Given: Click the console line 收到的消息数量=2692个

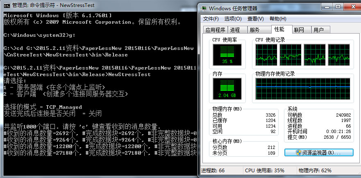Looking at the screenshot, I should [x=100, y=133].
